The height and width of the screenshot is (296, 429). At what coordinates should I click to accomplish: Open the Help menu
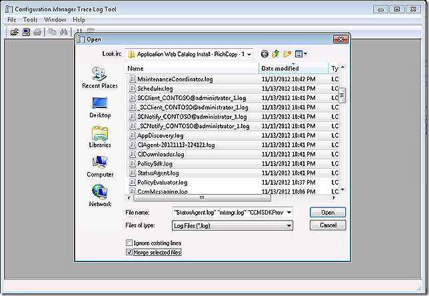pos(79,20)
